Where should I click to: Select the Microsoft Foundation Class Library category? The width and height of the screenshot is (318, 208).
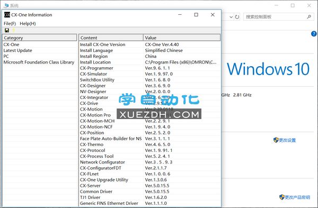pos(39,62)
